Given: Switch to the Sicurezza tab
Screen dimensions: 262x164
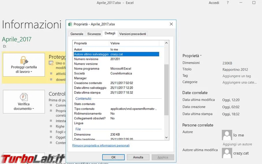Looking at the screenshot, I should [94, 34].
